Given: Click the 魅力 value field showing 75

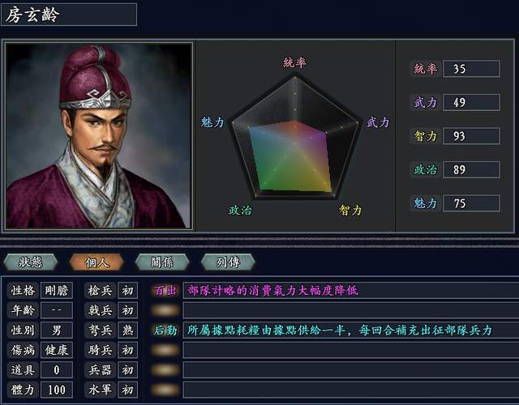Looking at the screenshot, I should click(471, 203).
